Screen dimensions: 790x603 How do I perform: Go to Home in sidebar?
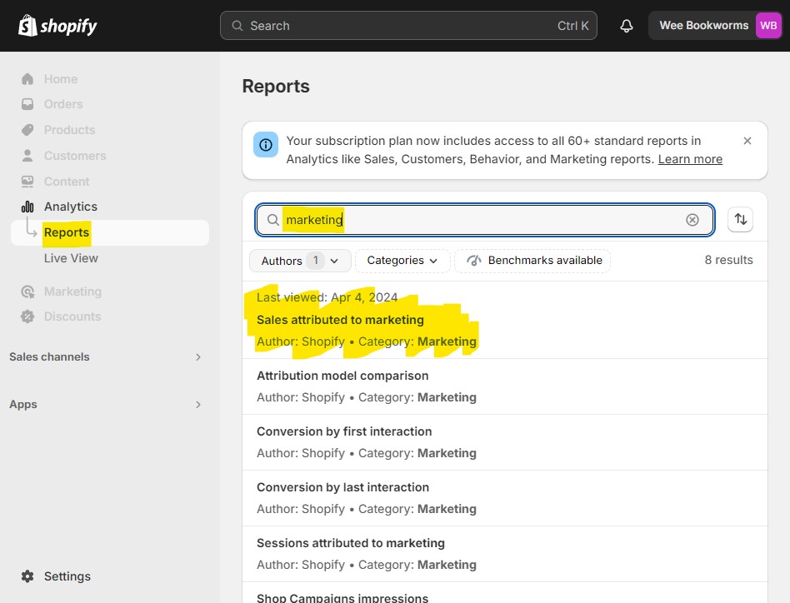click(x=61, y=79)
